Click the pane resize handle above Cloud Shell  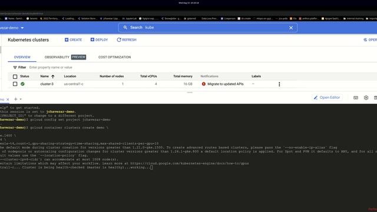pyautogui.click(x=190, y=92)
